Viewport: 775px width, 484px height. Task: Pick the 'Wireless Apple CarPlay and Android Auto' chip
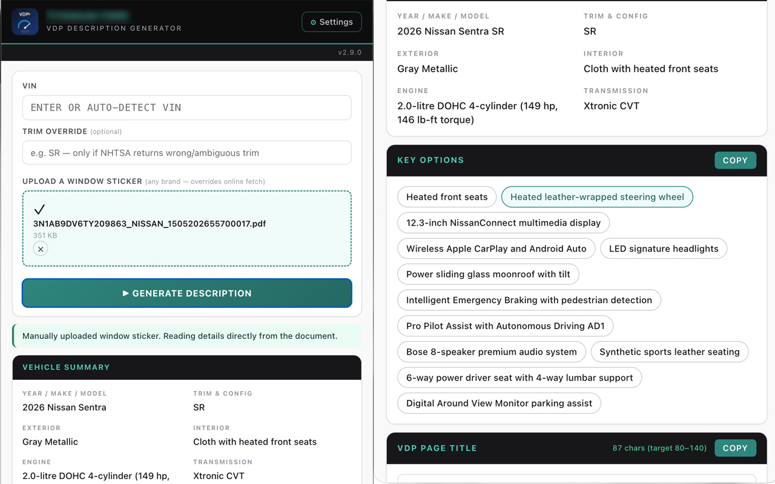[x=496, y=249]
